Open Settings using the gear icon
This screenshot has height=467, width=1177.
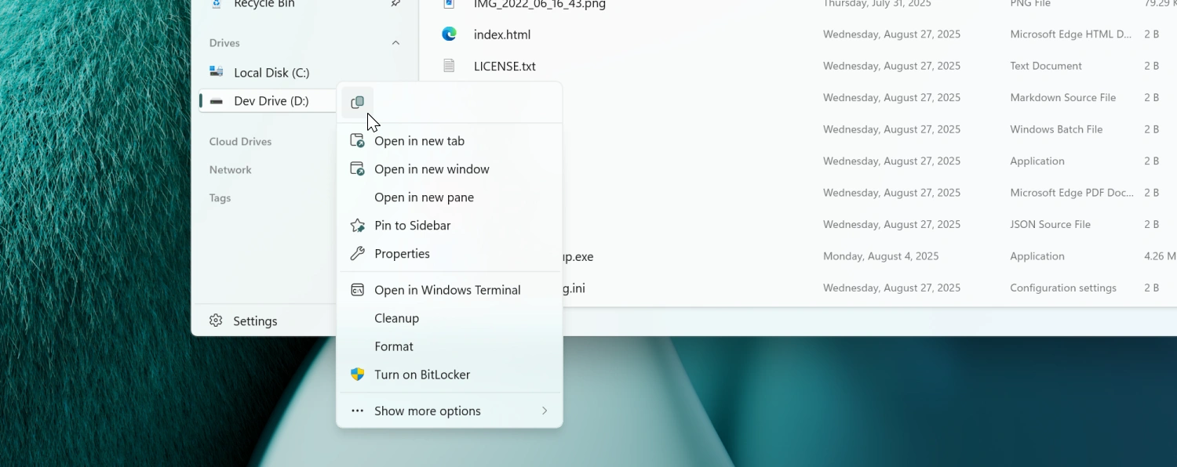pos(214,320)
